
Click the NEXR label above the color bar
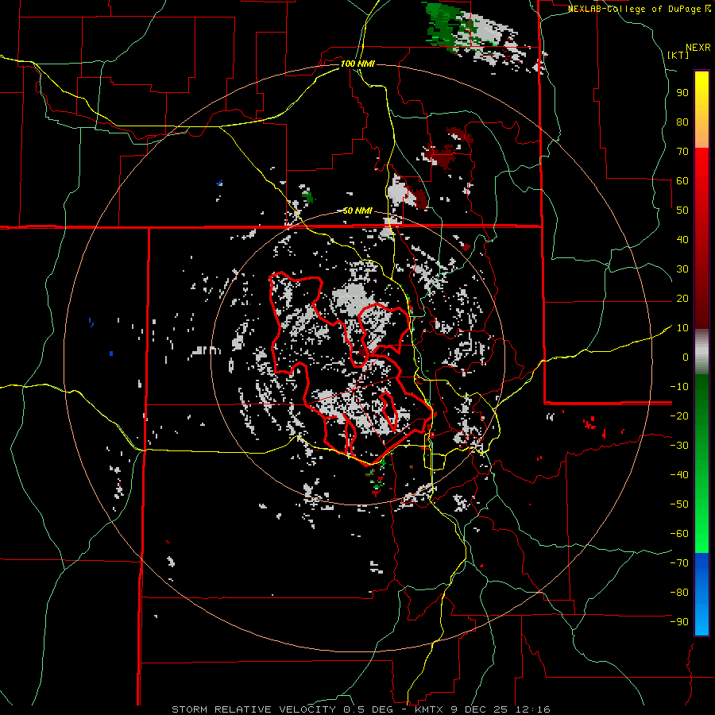click(x=698, y=46)
